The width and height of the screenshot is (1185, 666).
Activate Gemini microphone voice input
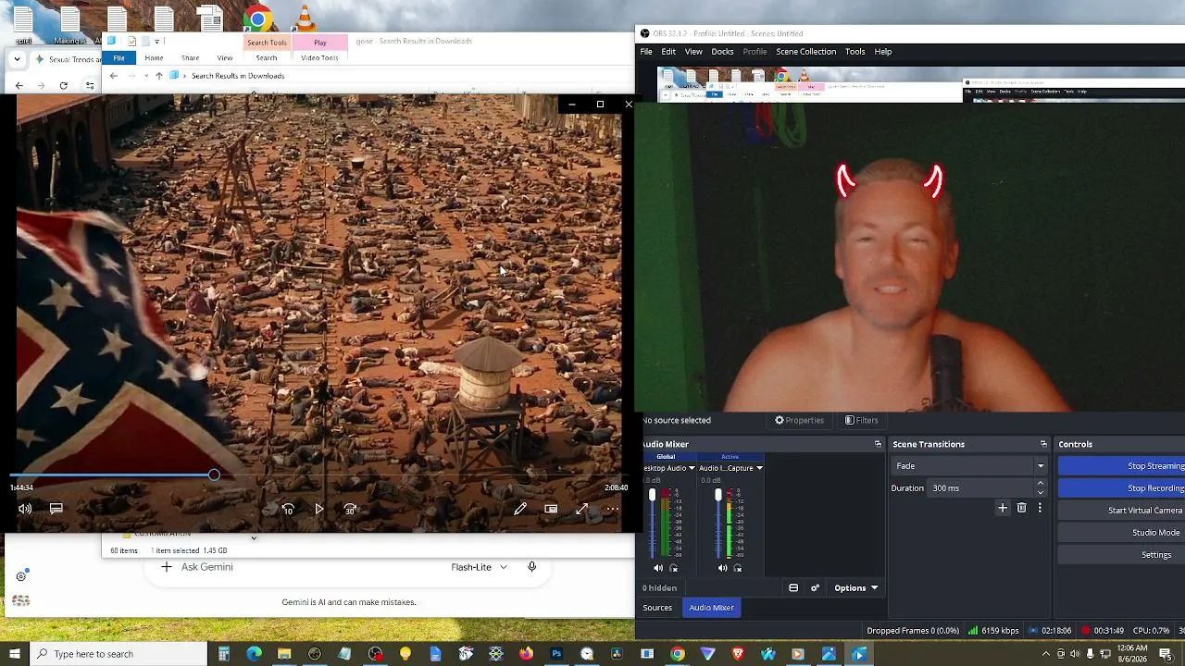point(531,567)
